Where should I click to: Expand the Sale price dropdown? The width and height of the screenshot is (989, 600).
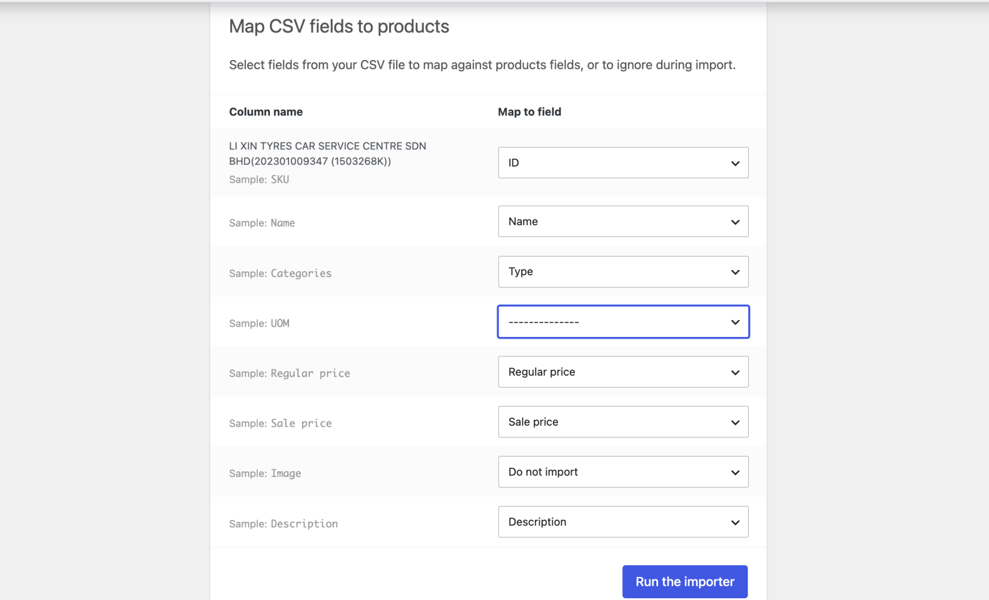[x=623, y=422]
